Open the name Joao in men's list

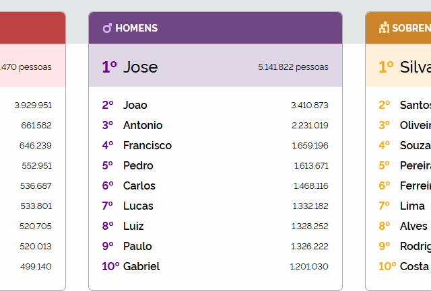pos(135,105)
